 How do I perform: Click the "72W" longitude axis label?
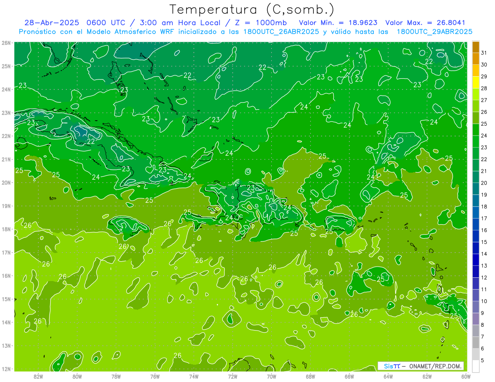[233, 376]
